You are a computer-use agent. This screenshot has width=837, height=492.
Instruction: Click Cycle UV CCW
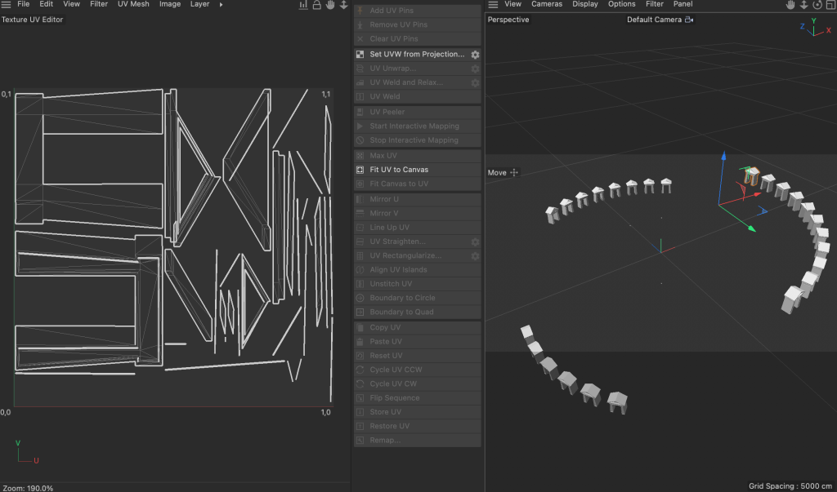pos(418,370)
